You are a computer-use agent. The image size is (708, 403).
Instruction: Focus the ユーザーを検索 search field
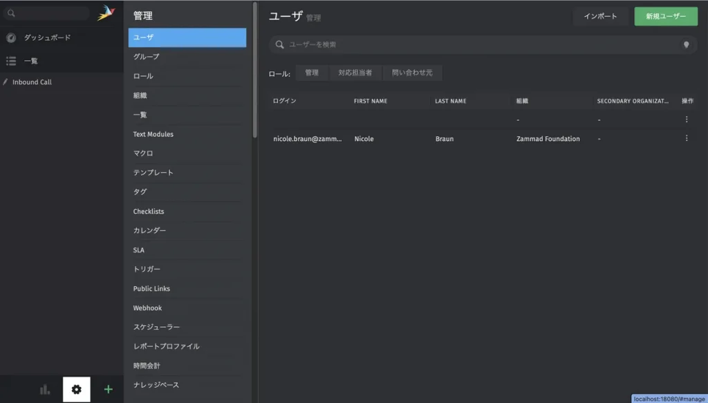pos(483,45)
